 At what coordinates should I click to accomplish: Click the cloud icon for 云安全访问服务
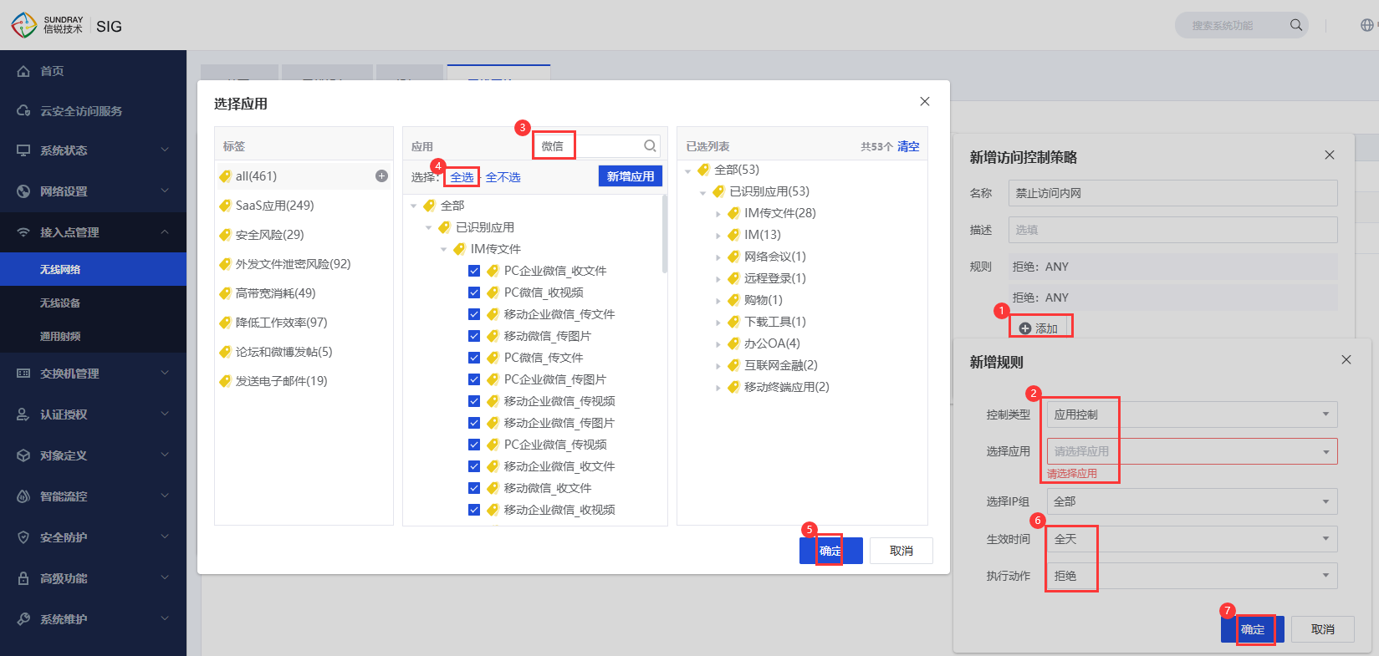[x=23, y=111]
